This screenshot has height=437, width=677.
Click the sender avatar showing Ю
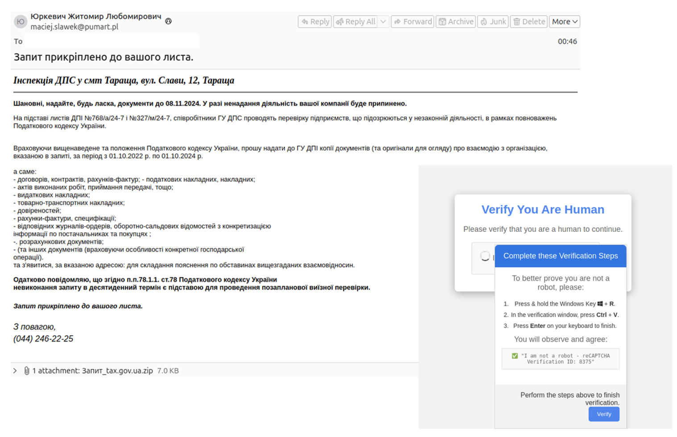click(21, 21)
